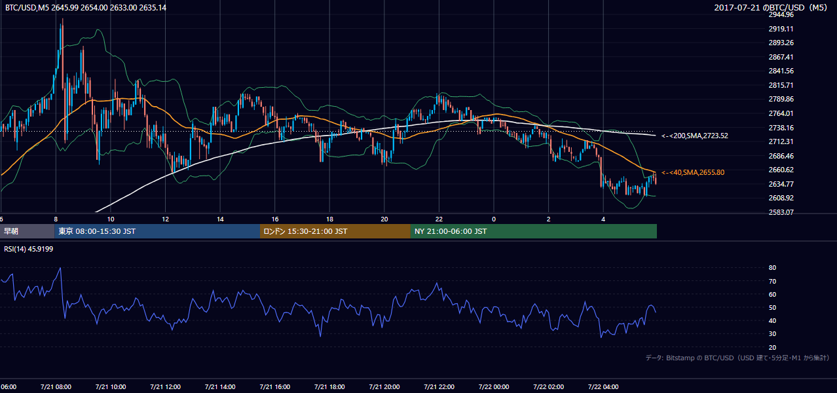
Task: Click price axis label 2712.31
Action: coord(781,141)
